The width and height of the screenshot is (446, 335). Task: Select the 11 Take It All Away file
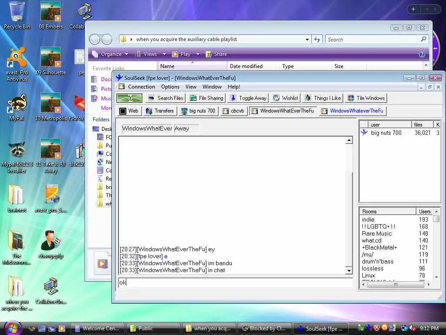(51, 156)
